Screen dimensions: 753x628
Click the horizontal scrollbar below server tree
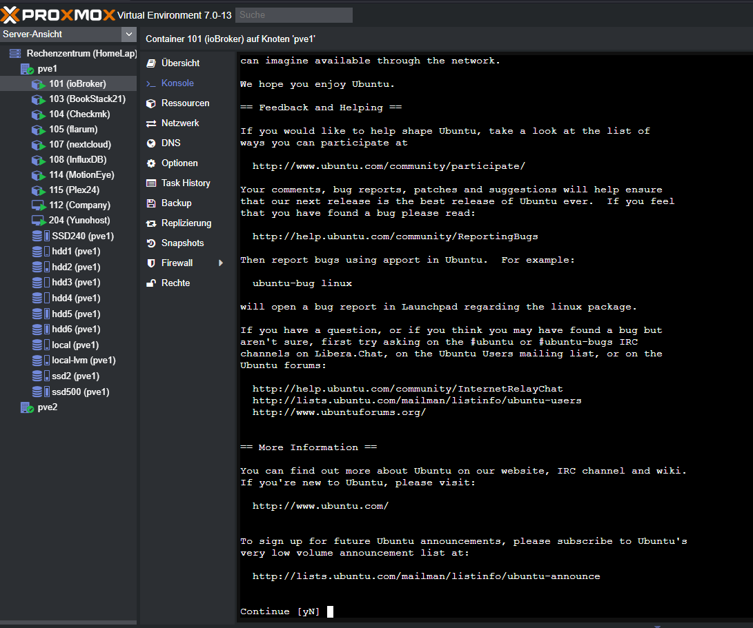(x=68, y=622)
